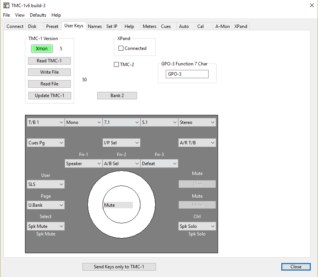
Task: Expand the Page U.Bank dropdown
Action: tap(45, 205)
